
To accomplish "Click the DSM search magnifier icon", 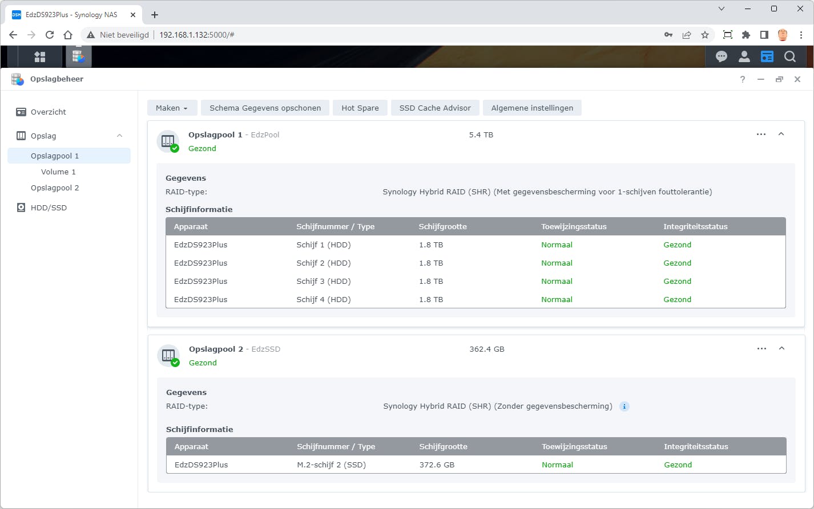I will point(790,56).
